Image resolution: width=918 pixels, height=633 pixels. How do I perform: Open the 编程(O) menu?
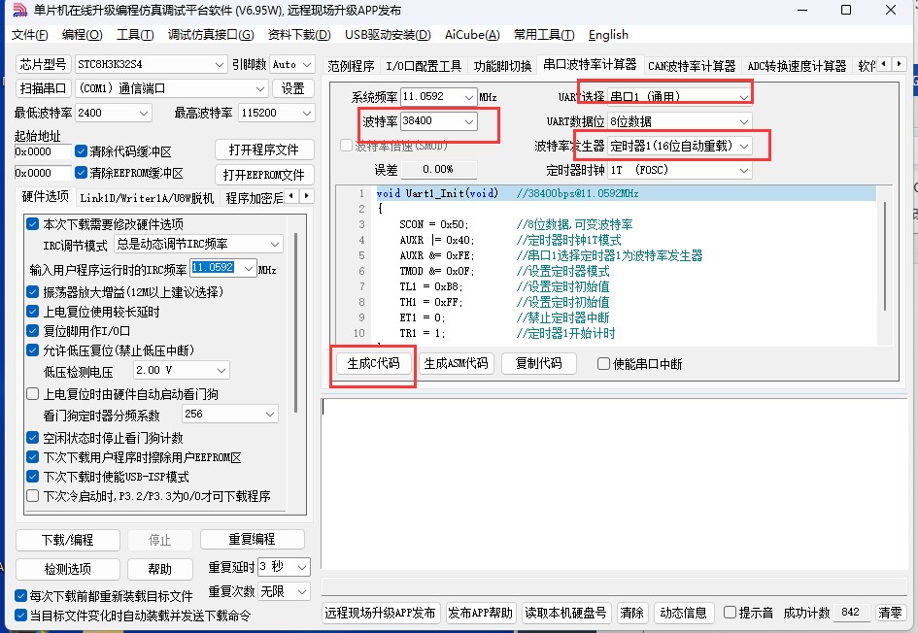tap(82, 35)
